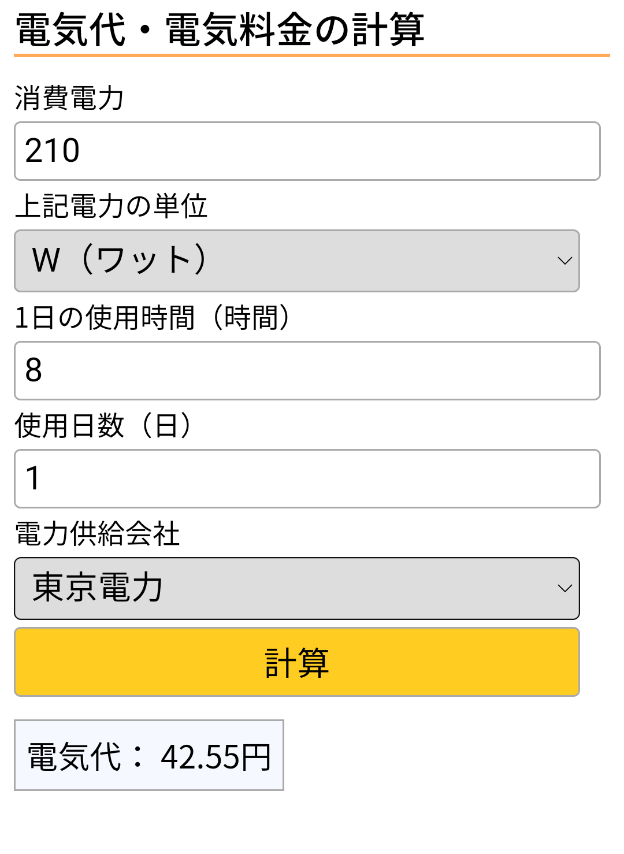Click the chevron arrow on the 東京電力 dropdown

click(564, 588)
